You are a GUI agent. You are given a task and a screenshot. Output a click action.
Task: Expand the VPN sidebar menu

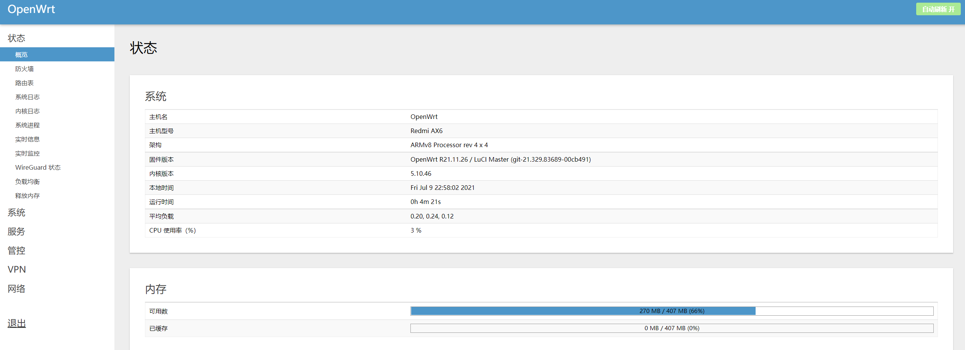pyautogui.click(x=17, y=270)
